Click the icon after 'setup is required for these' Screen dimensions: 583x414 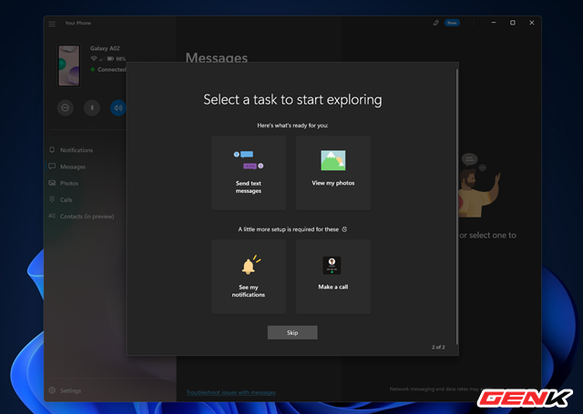coord(344,229)
